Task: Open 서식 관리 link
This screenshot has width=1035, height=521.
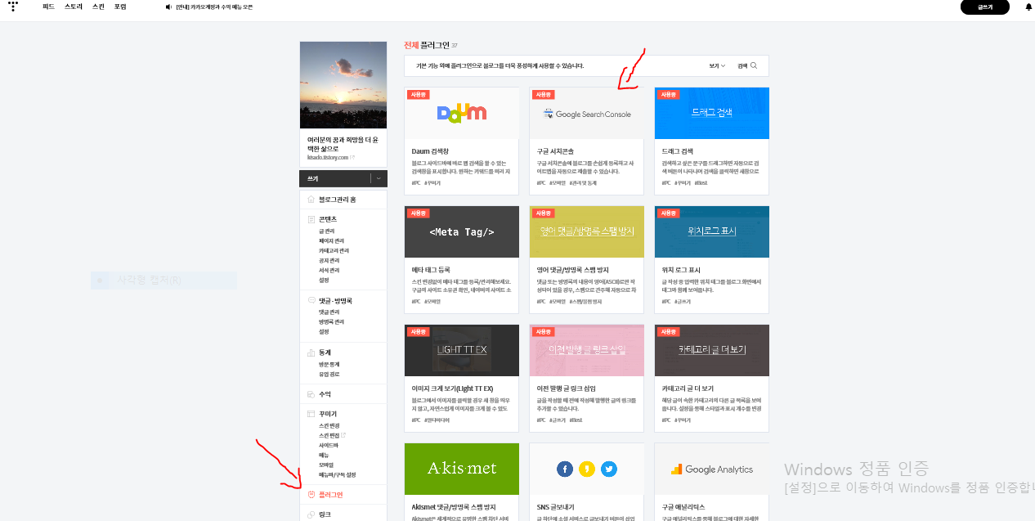Action: point(329,271)
